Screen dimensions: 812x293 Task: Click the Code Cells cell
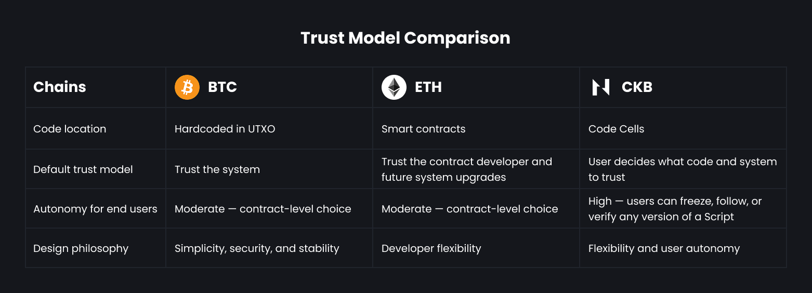click(683, 129)
